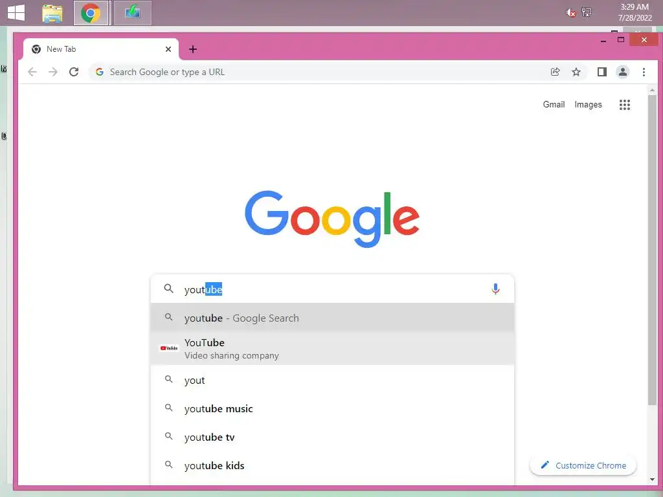This screenshot has width=663, height=497.
Task: Select the YouTube logo thumbnail in suggestions
Action: point(169,348)
